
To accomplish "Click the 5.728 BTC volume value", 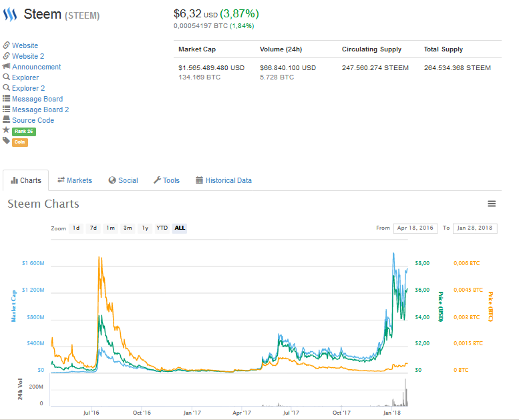I will pos(277,77).
